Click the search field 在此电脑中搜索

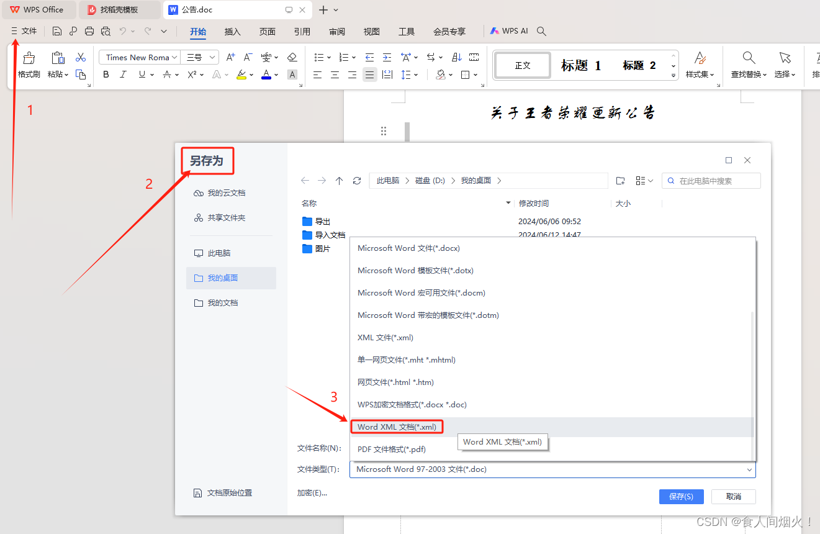[x=711, y=181]
